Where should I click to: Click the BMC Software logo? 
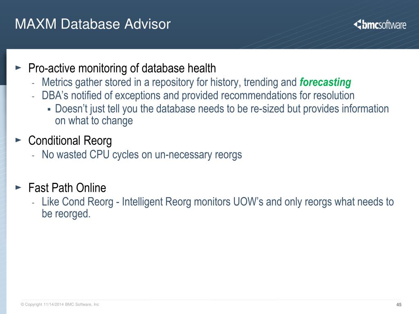380,25
